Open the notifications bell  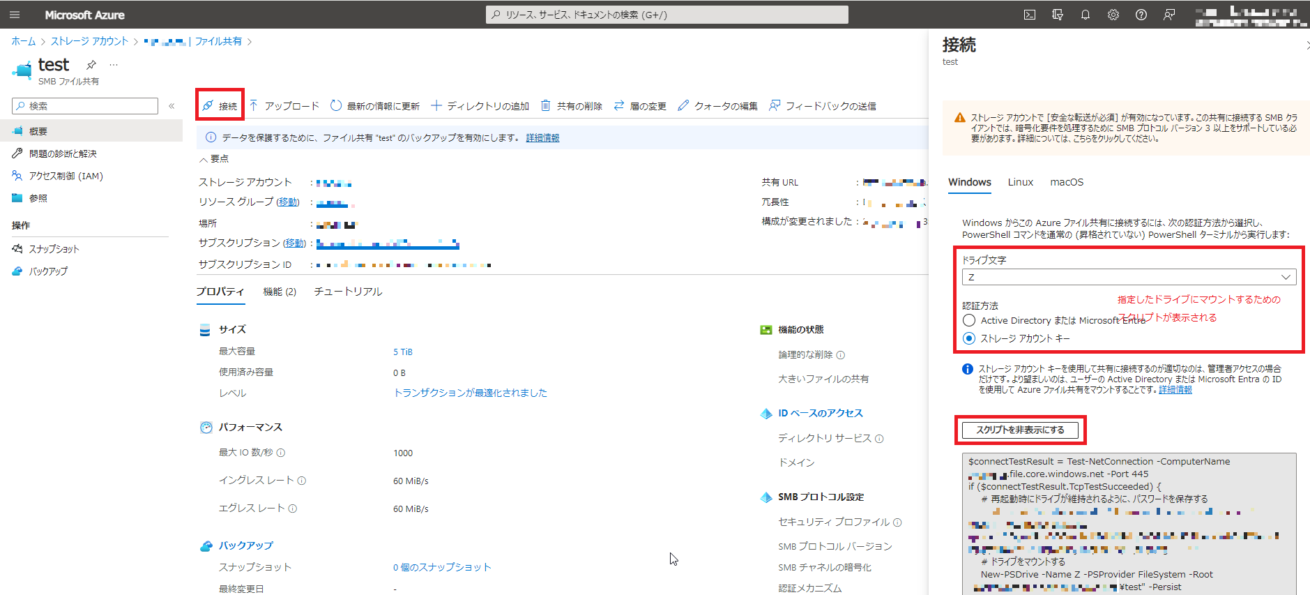coord(1086,15)
